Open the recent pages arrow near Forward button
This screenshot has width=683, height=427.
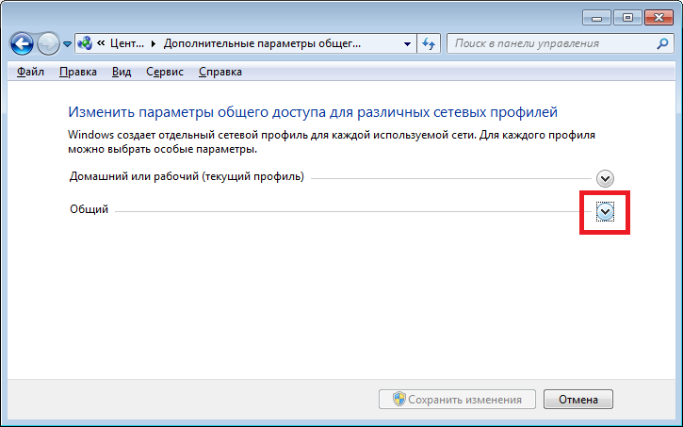67,44
